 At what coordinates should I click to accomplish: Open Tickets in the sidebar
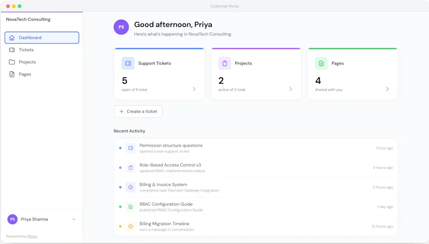tap(42, 50)
